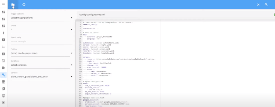Open the Services alarm_control_panel dropdown
The width and height of the screenshot is (275, 107).
[x=41, y=77]
